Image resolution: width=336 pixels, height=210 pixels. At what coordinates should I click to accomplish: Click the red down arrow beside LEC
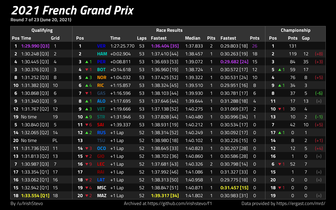point(87,164)
